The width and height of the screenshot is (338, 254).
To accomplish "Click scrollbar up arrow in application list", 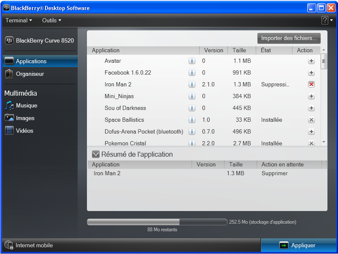I will click(324, 50).
